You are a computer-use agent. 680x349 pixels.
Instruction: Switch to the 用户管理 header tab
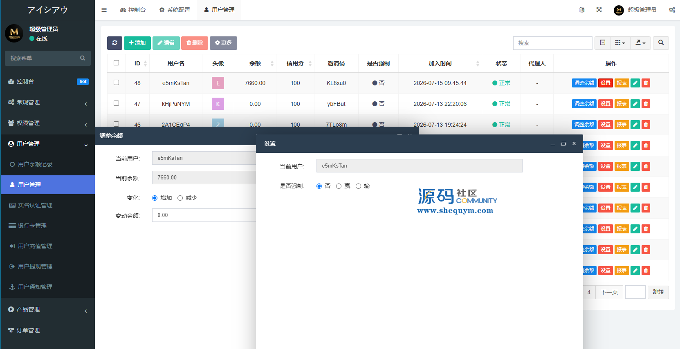(219, 10)
